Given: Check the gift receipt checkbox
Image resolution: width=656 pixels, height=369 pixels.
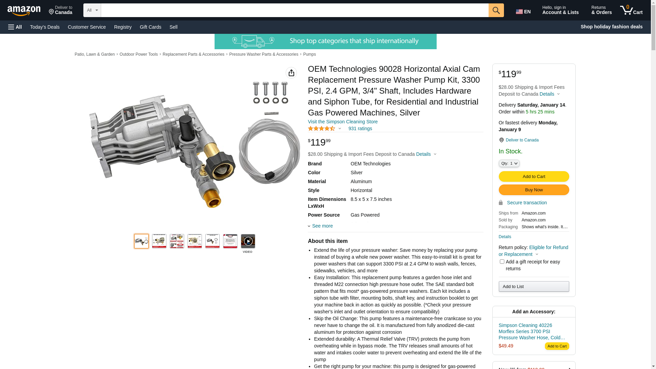Looking at the screenshot, I should pyautogui.click(x=502, y=262).
